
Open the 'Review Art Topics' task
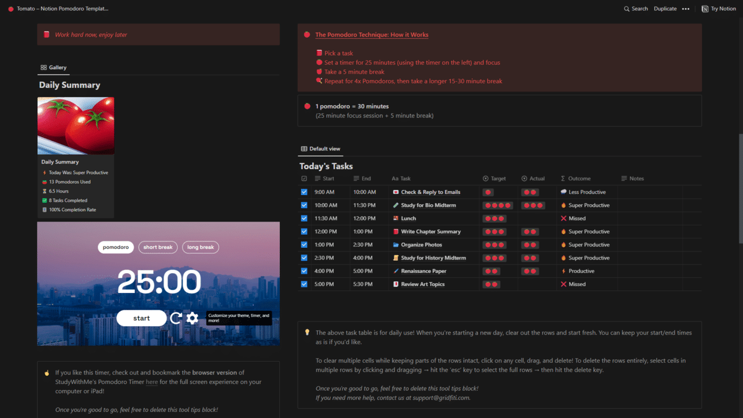pos(422,284)
